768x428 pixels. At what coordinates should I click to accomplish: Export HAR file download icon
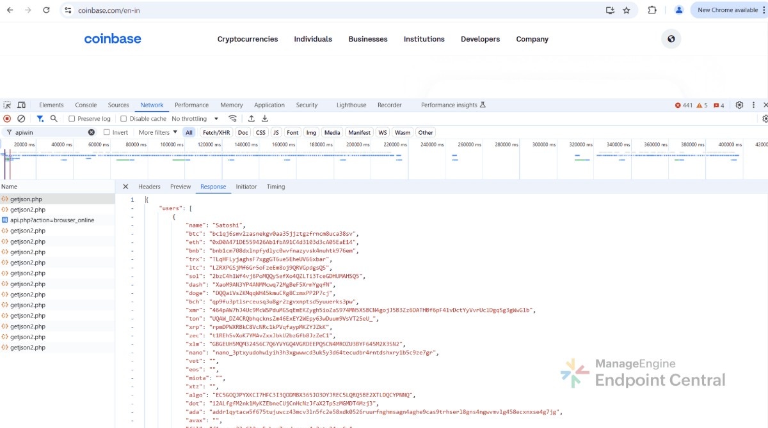265,119
